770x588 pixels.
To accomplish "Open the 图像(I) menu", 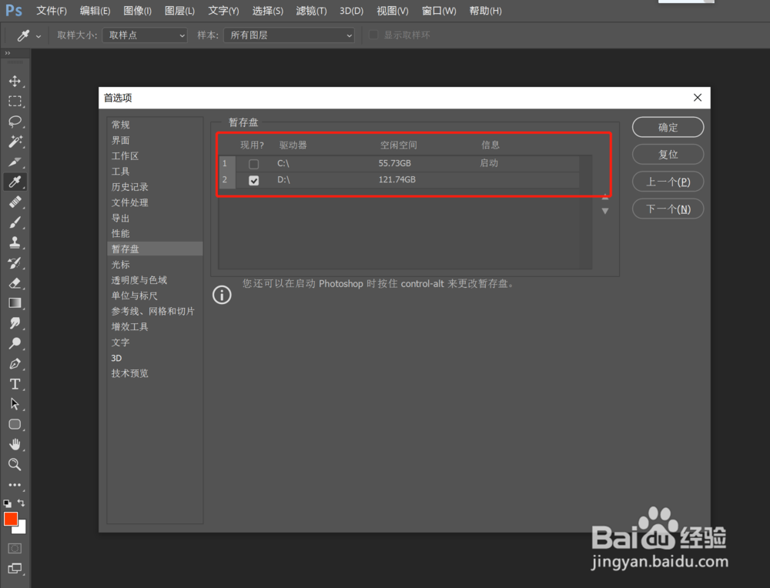I will pyautogui.click(x=138, y=11).
